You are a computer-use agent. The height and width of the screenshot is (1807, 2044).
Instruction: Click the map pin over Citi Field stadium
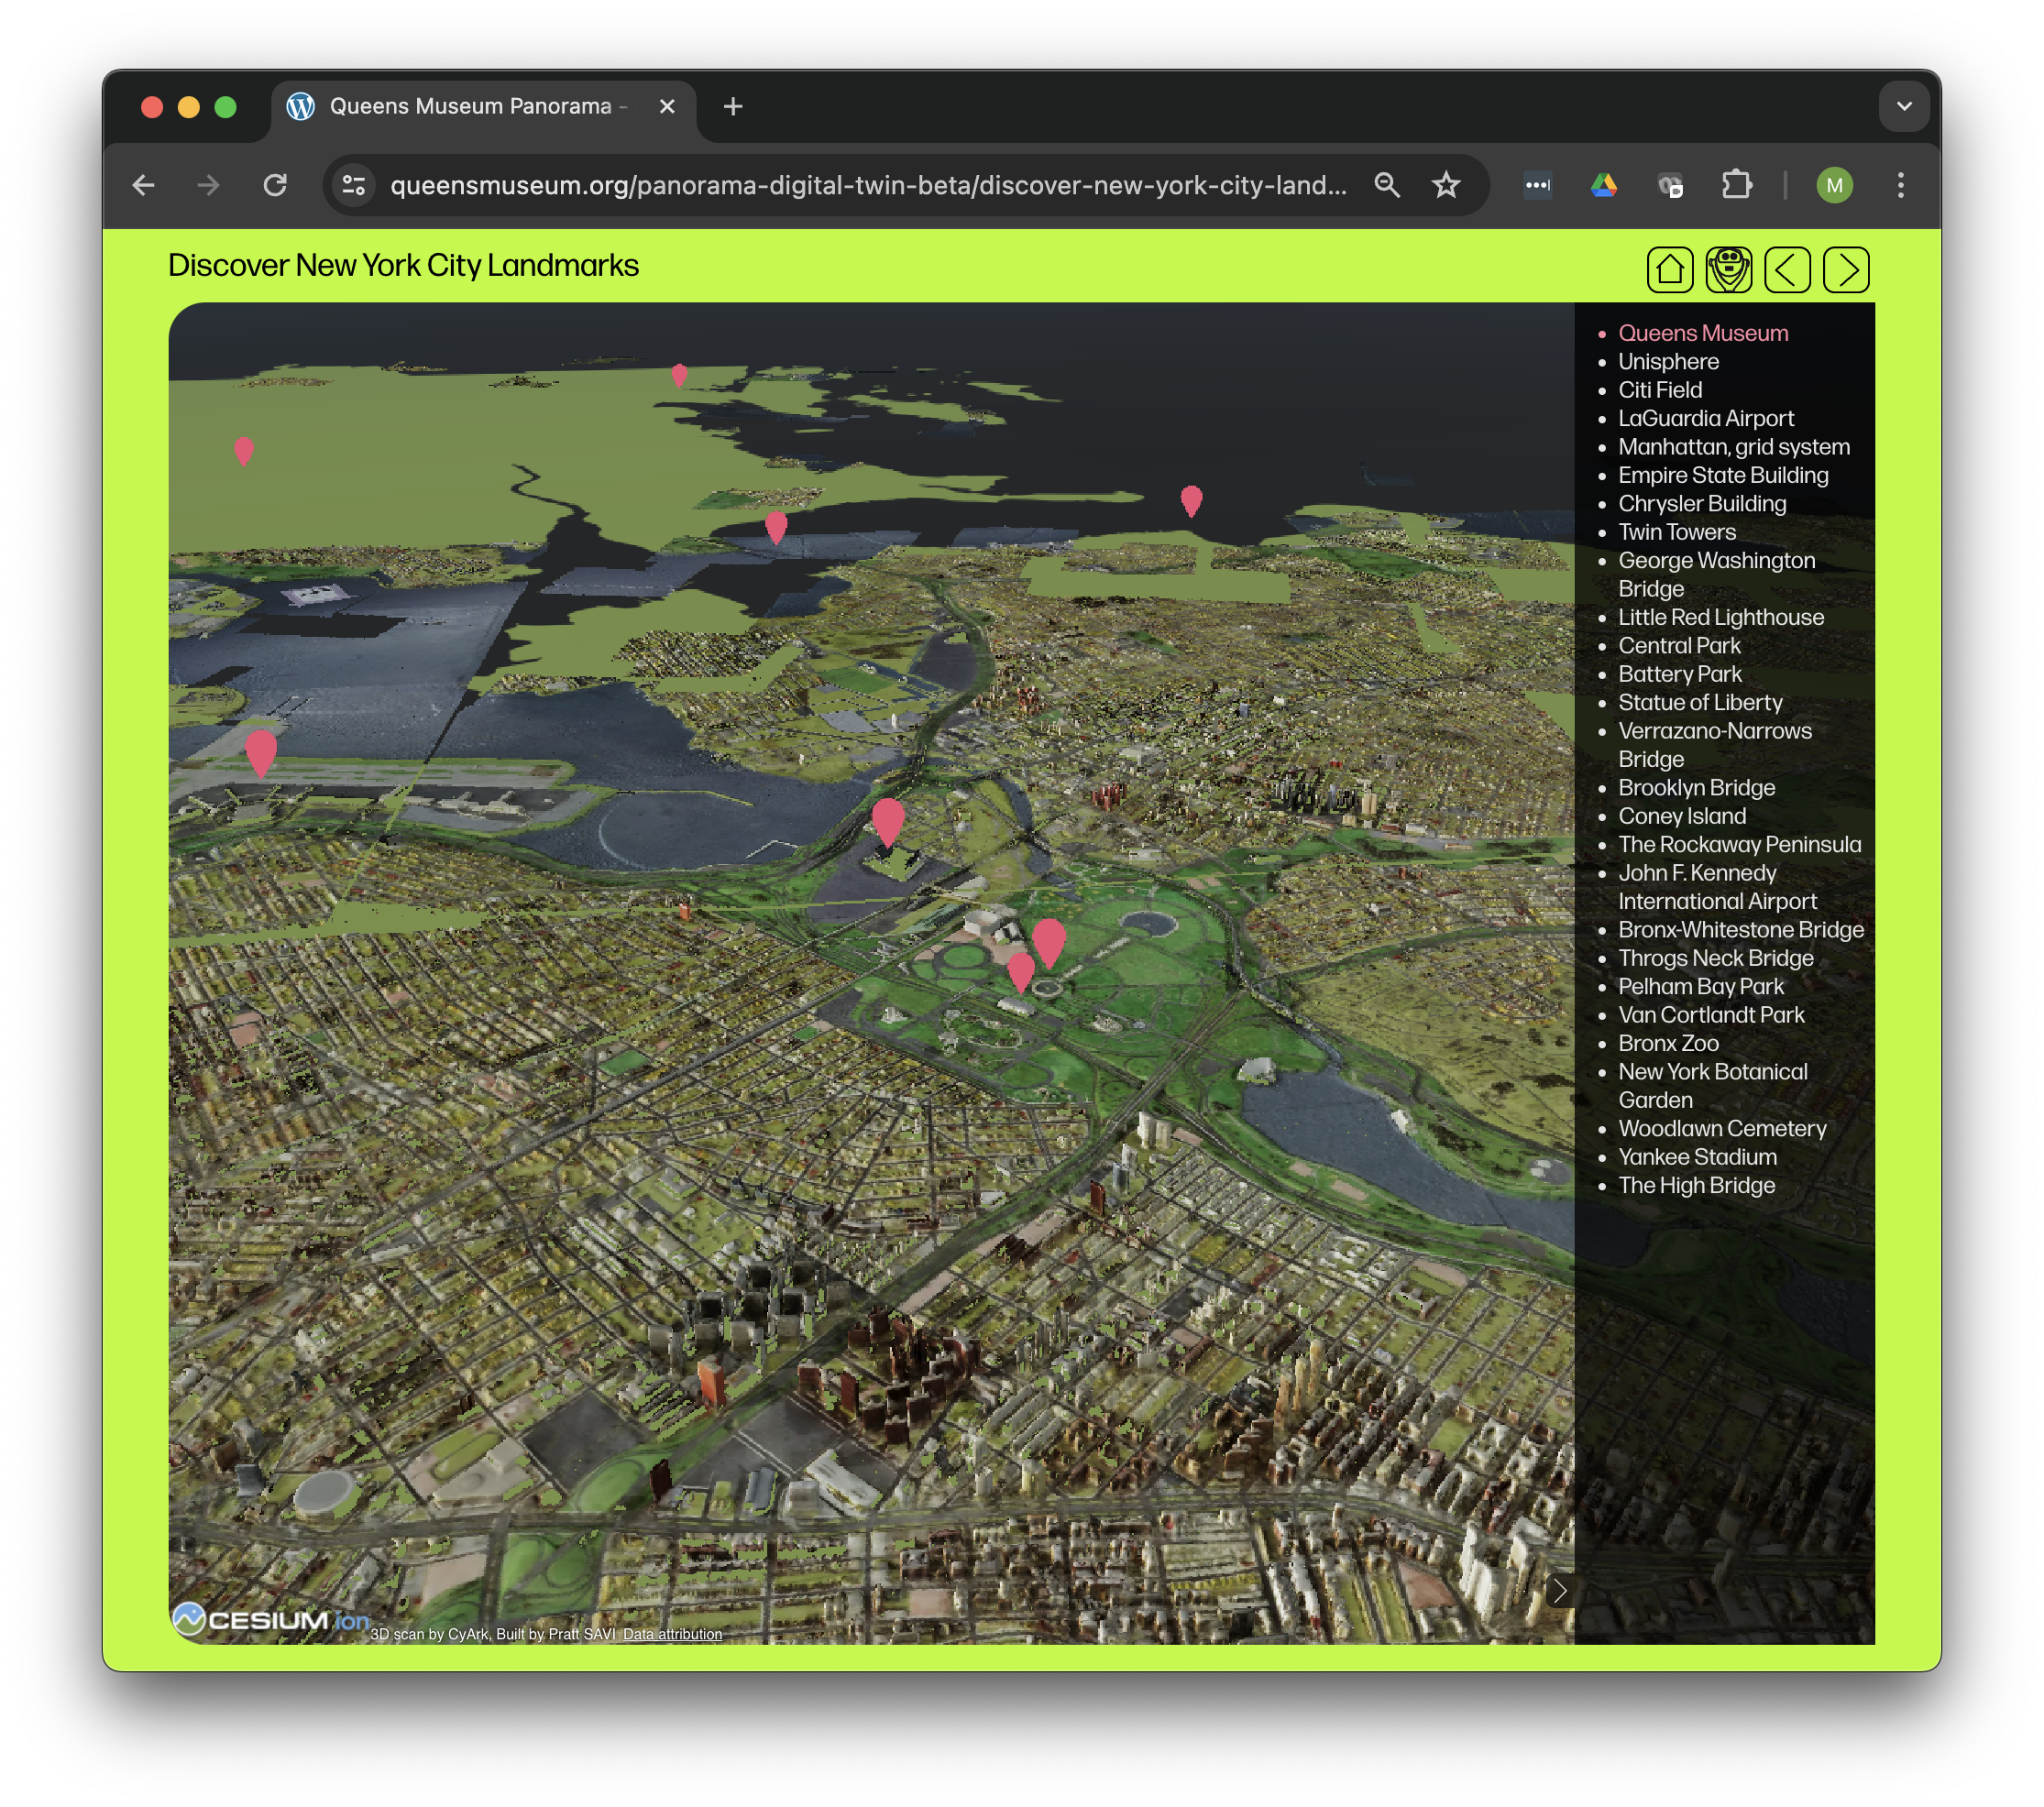click(x=888, y=822)
